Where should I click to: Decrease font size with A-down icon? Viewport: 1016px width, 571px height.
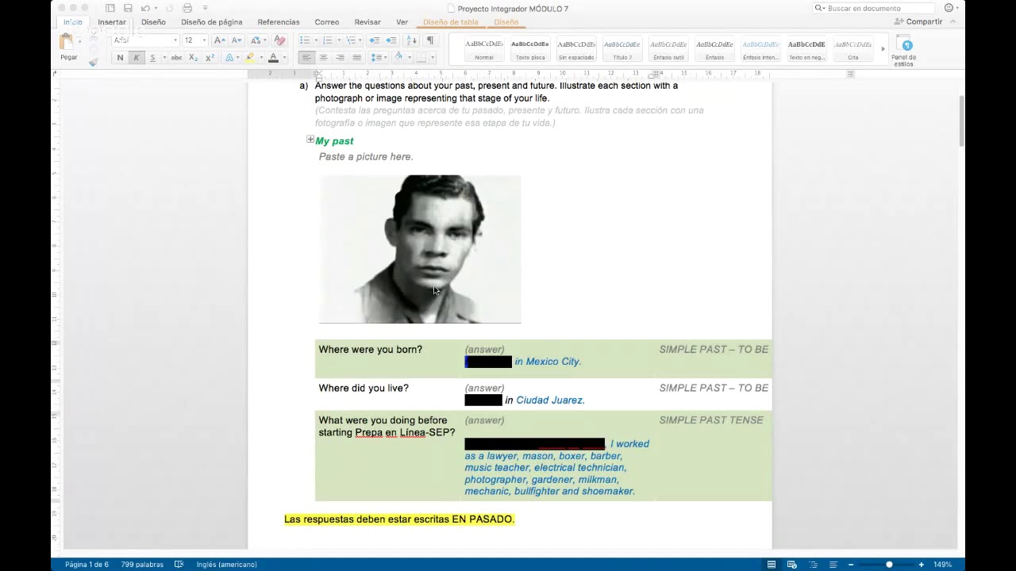click(x=237, y=40)
